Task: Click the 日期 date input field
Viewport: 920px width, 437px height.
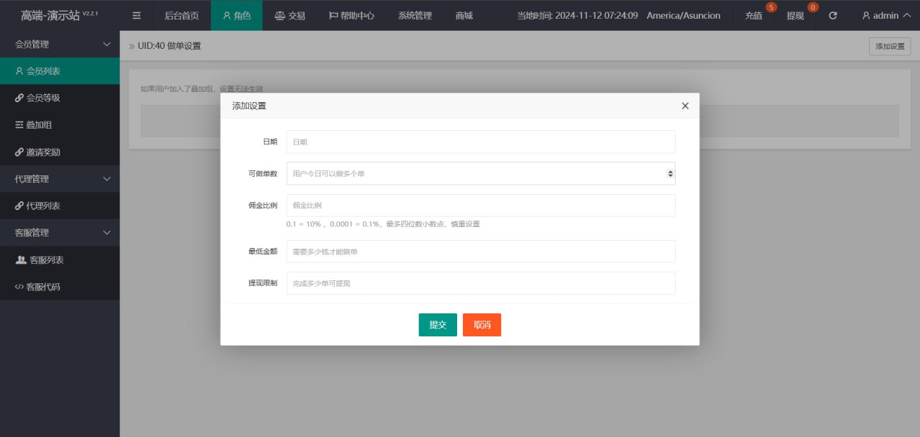Action: (x=480, y=142)
